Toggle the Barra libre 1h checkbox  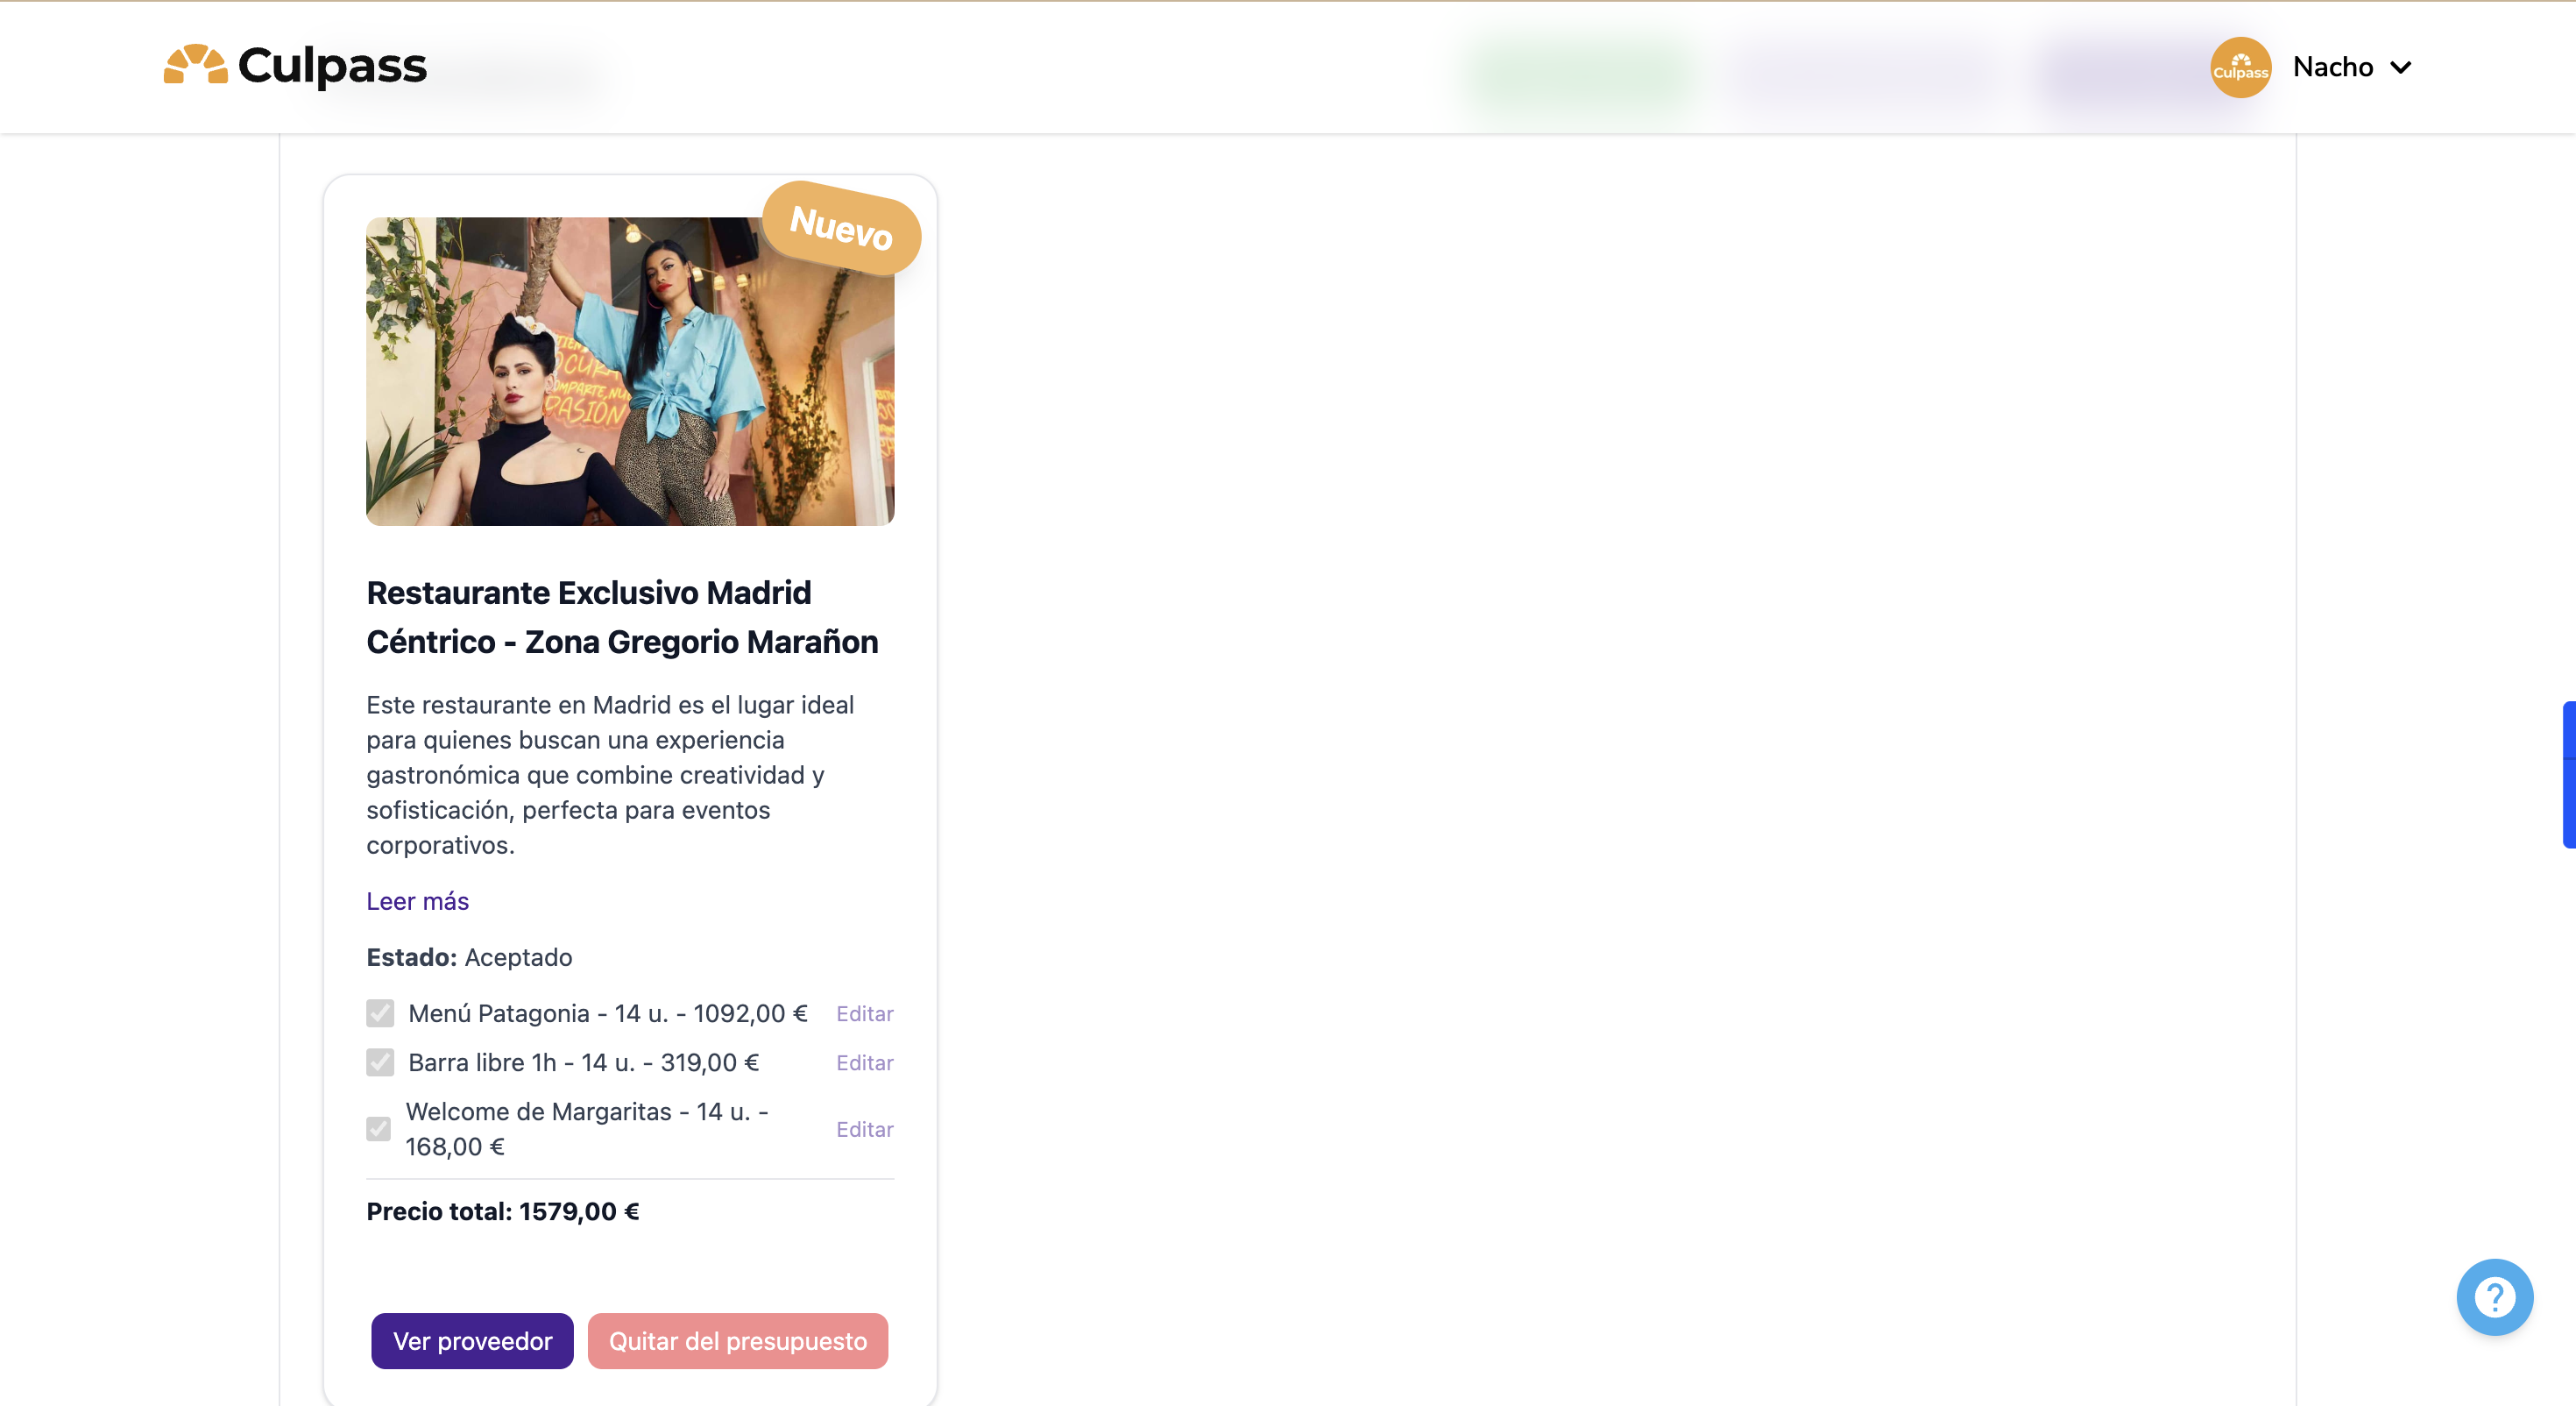(x=380, y=1062)
